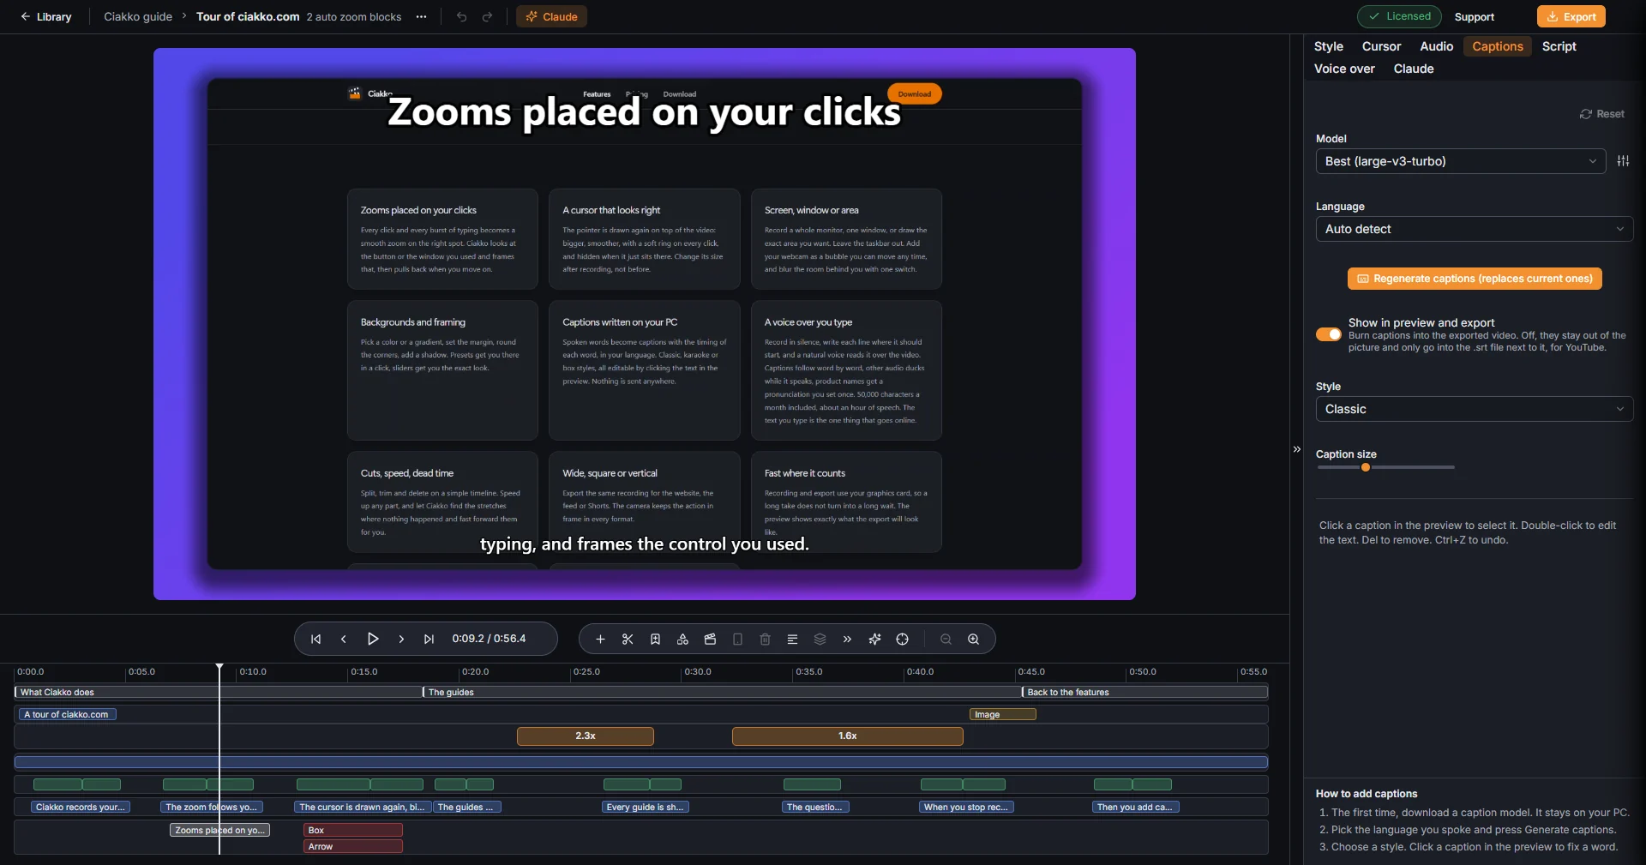Click Regenerate captions button
Viewport: 1646px width, 865px height.
1475,279
